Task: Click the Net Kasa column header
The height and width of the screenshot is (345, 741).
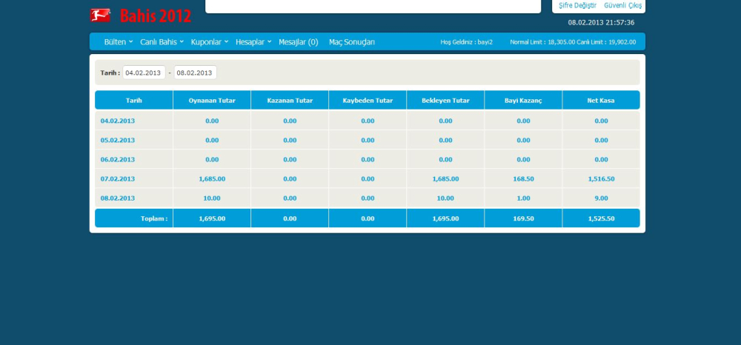Action: 601,100
